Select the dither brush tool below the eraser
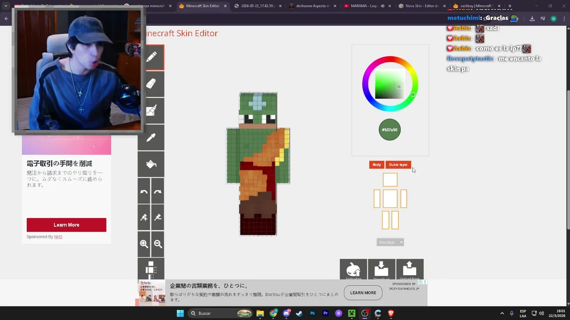The image size is (570, 320). coord(151,111)
